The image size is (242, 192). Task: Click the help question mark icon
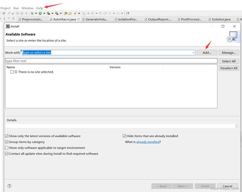click(9, 186)
